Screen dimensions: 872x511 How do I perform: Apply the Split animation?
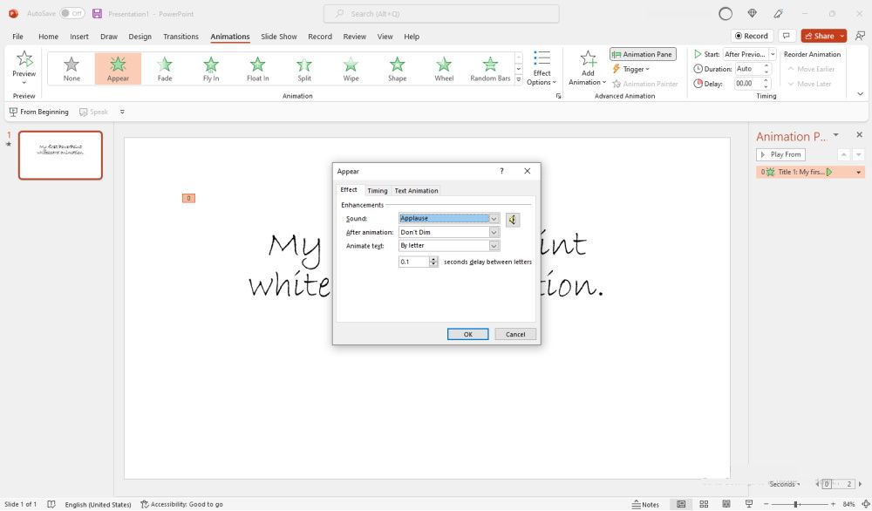click(x=304, y=69)
